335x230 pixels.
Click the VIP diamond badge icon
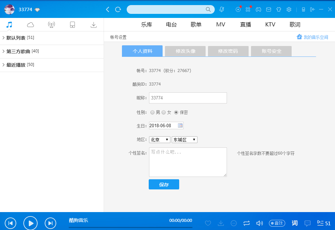pos(37,9)
